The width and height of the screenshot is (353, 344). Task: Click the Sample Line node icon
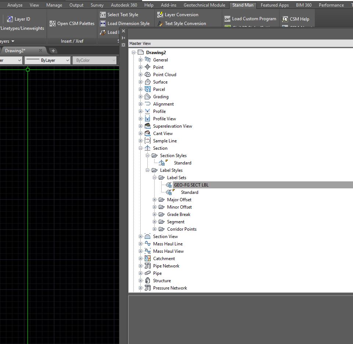[x=148, y=141]
